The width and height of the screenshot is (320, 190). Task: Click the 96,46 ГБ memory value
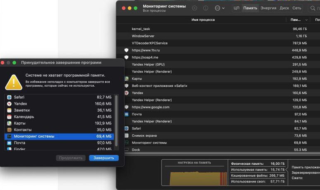[x=300, y=29]
